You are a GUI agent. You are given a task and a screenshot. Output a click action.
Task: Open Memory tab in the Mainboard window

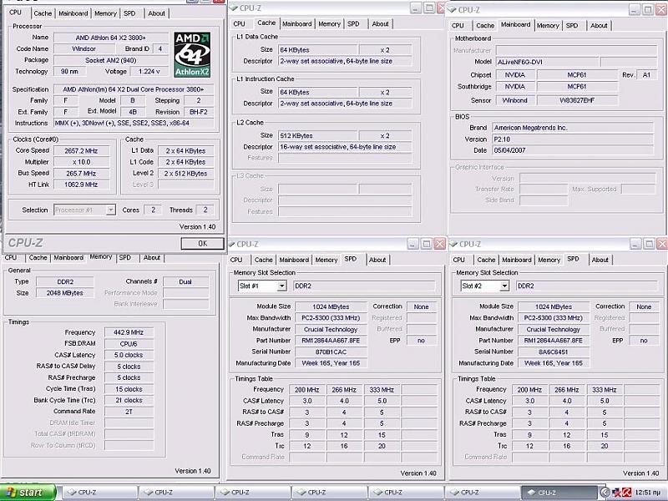pos(548,26)
